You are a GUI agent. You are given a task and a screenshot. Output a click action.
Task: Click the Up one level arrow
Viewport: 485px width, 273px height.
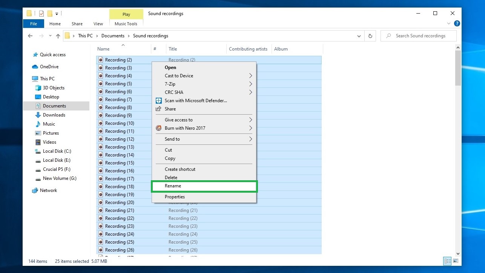click(58, 36)
